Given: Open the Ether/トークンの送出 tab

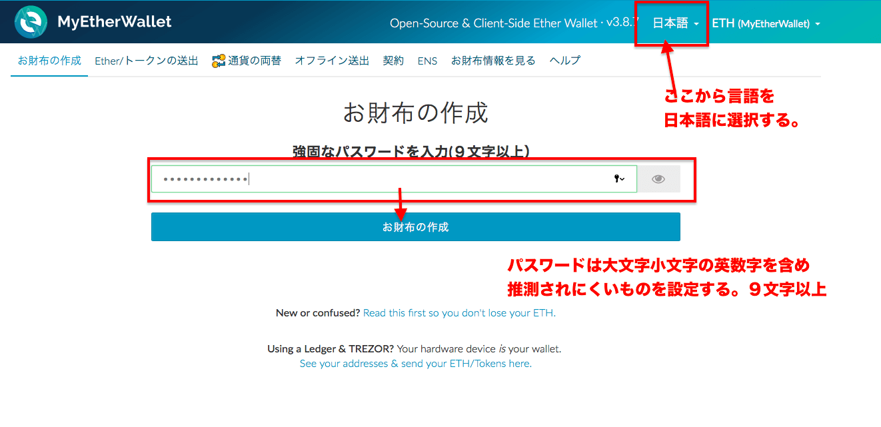Looking at the screenshot, I should (x=147, y=61).
